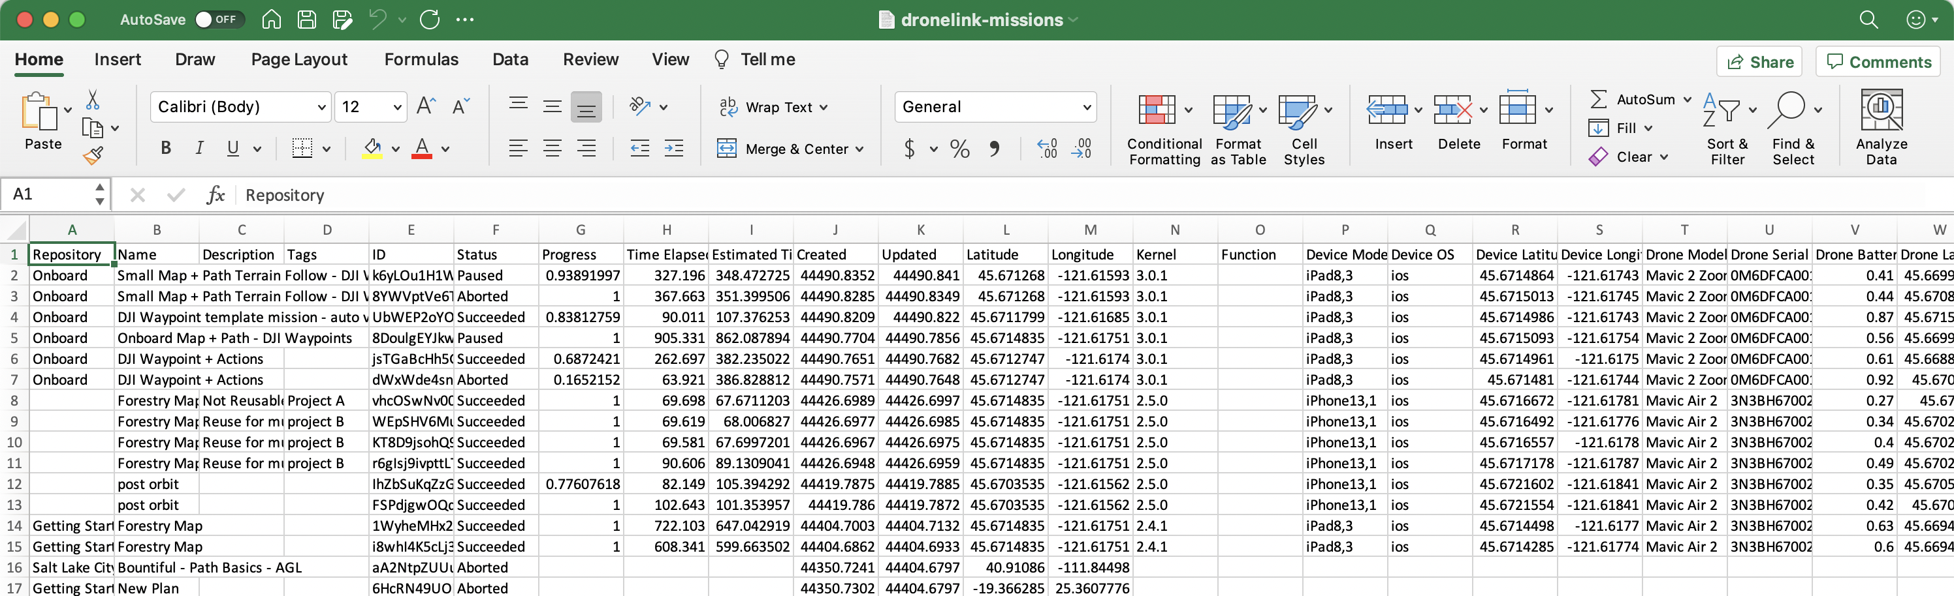The image size is (1954, 596).
Task: Toggle Align Left for text
Action: 518,149
